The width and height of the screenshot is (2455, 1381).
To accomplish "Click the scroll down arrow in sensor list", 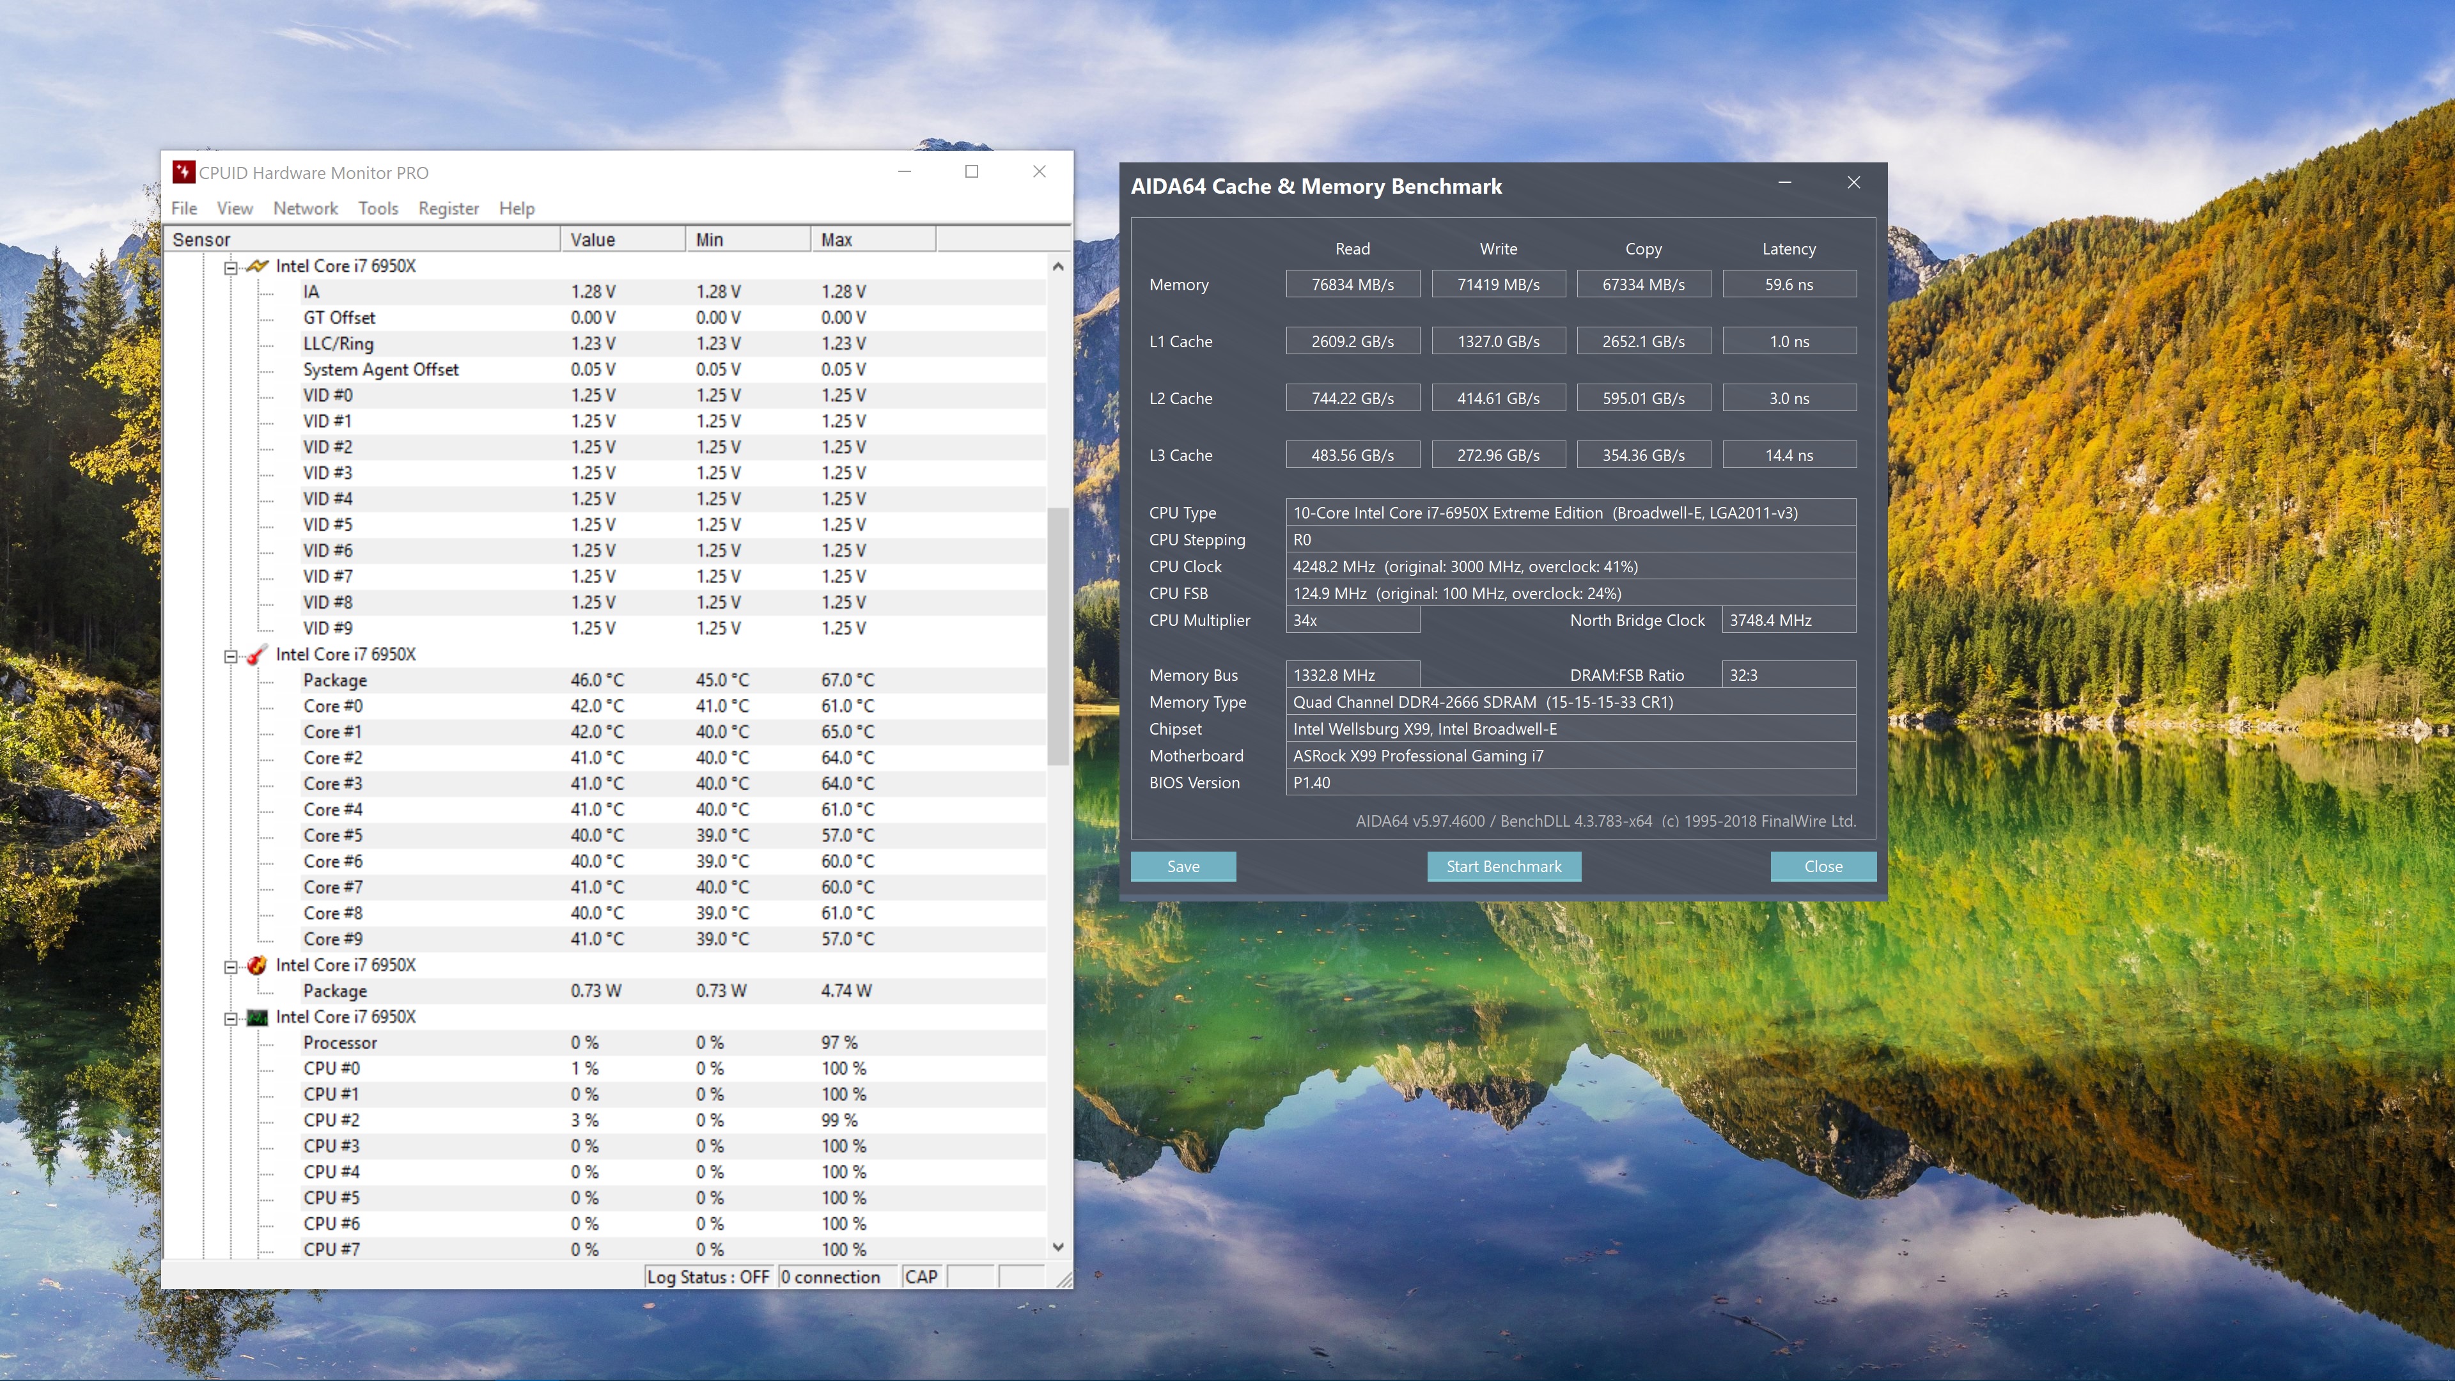I will (1058, 1247).
